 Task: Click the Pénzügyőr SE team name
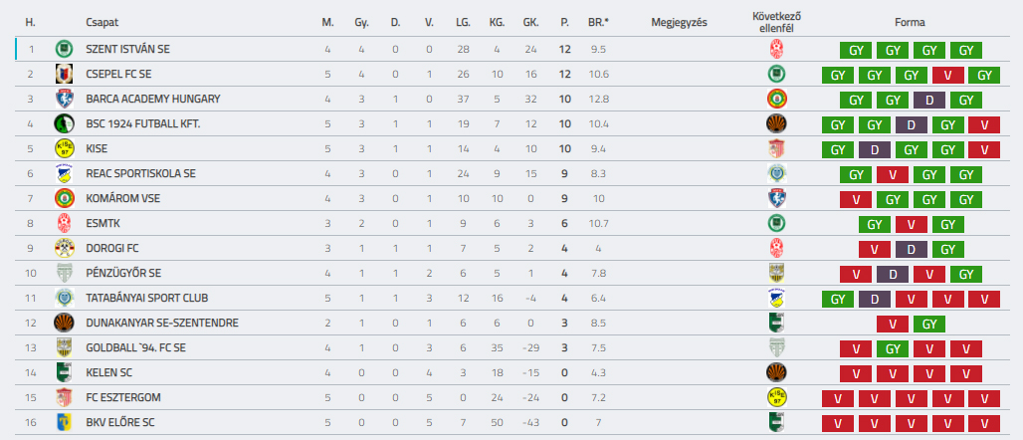[123, 273]
